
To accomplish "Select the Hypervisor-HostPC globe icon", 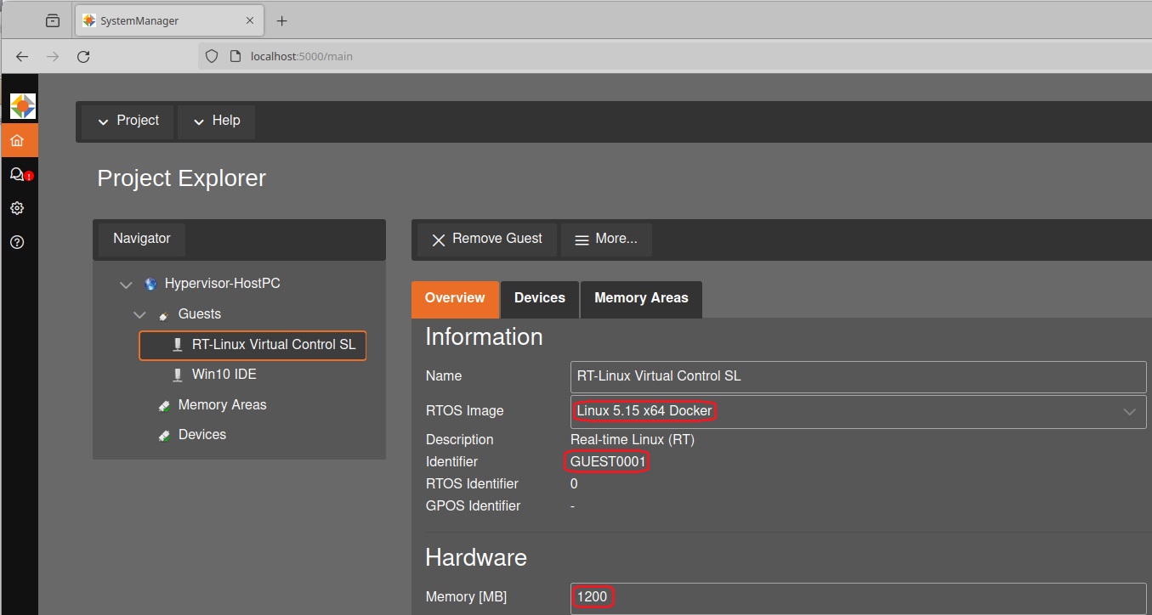I will (x=150, y=283).
